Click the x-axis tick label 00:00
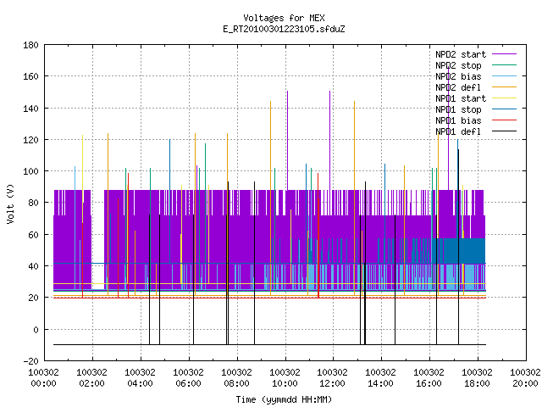The image size is (542, 407). click(x=43, y=383)
